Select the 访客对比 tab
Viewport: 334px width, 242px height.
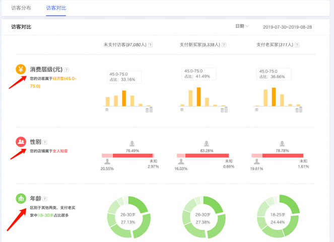pos(56,9)
